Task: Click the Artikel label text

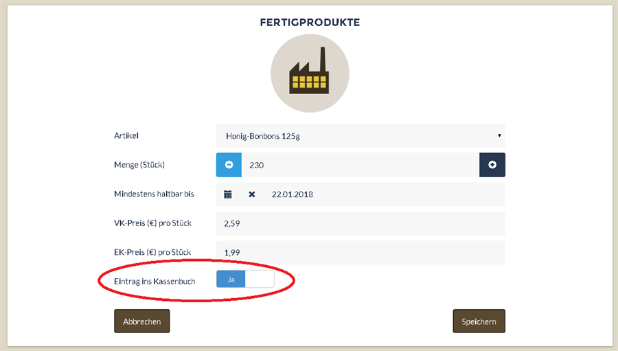Action: (x=126, y=135)
